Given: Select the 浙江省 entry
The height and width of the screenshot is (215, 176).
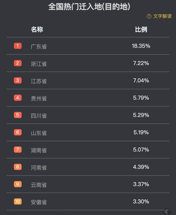Looking at the screenshot, I should pos(39,64).
